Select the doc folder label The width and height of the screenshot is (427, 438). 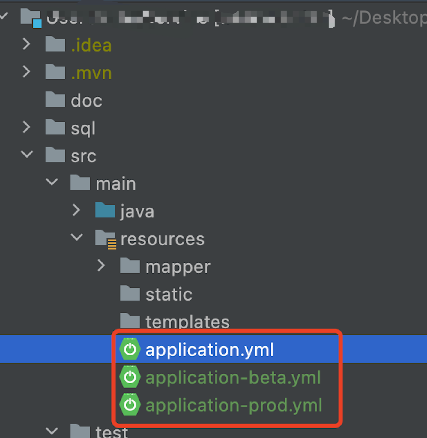(86, 100)
